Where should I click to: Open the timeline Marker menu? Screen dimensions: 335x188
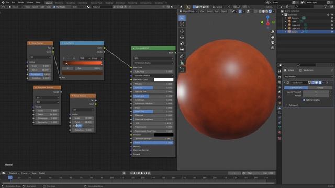42,173
